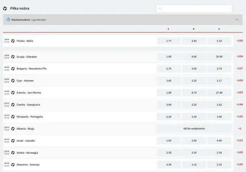246x172 pixels.
Task: Pick away odds 2.17 for Kosowo
Action: coord(219,81)
